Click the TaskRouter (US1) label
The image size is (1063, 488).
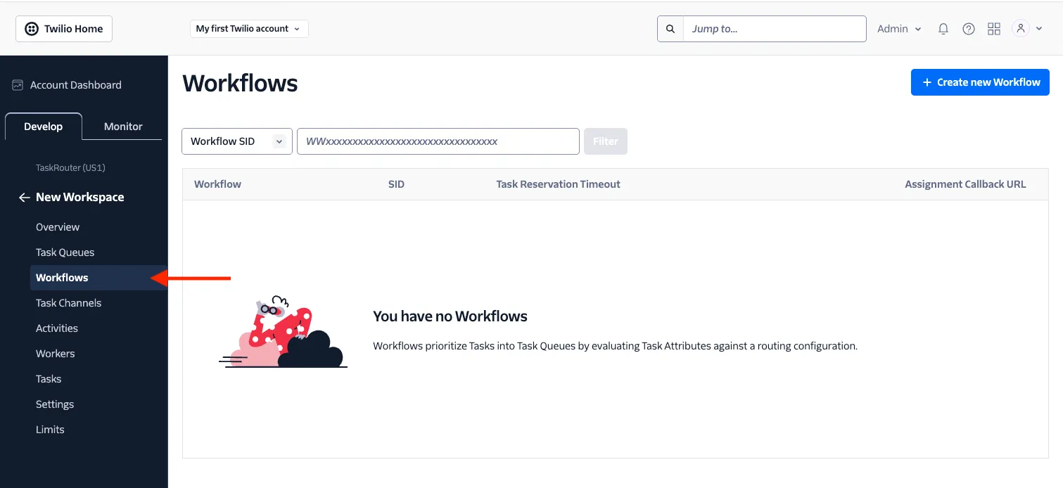pos(70,168)
